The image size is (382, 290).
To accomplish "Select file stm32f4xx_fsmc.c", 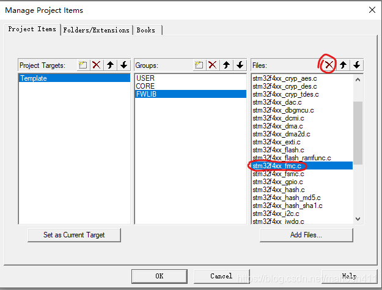I will (303, 174).
